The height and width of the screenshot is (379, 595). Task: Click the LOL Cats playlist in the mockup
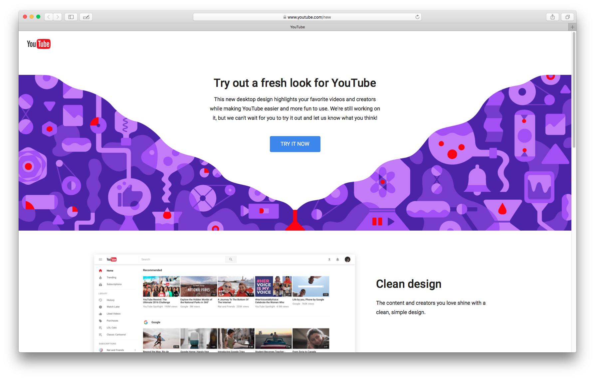(x=111, y=328)
